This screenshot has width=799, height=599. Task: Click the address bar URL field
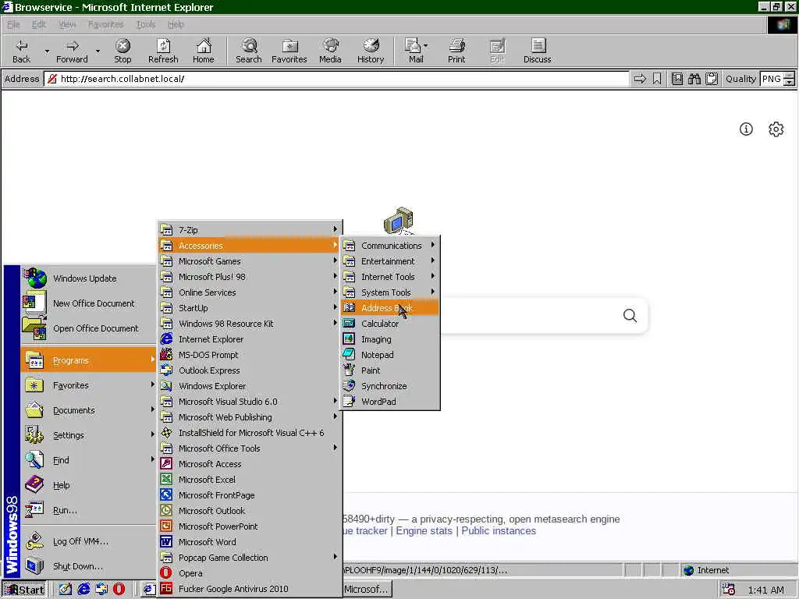336,79
